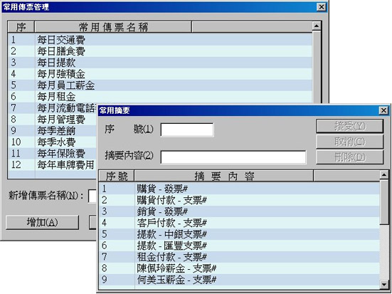Choose summary row 提款 - 匯豐支票#

tap(239, 246)
